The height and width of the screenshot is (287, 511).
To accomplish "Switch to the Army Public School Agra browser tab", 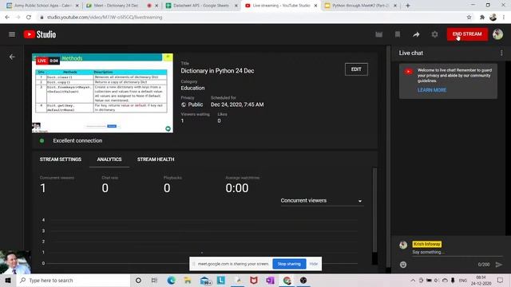I will tap(42, 6).
